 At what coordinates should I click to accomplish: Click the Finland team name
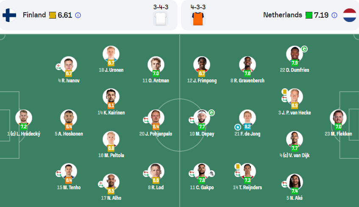[x=34, y=15]
